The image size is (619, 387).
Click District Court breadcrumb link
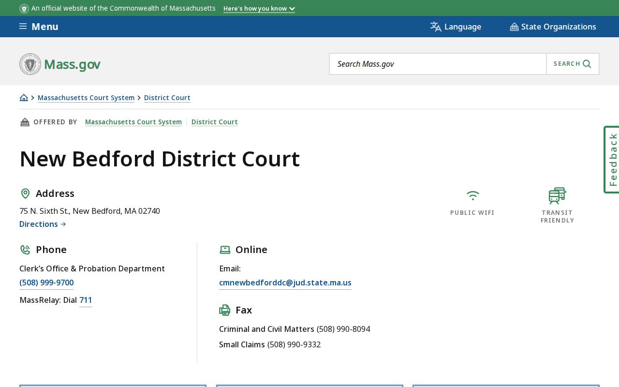(x=167, y=98)
